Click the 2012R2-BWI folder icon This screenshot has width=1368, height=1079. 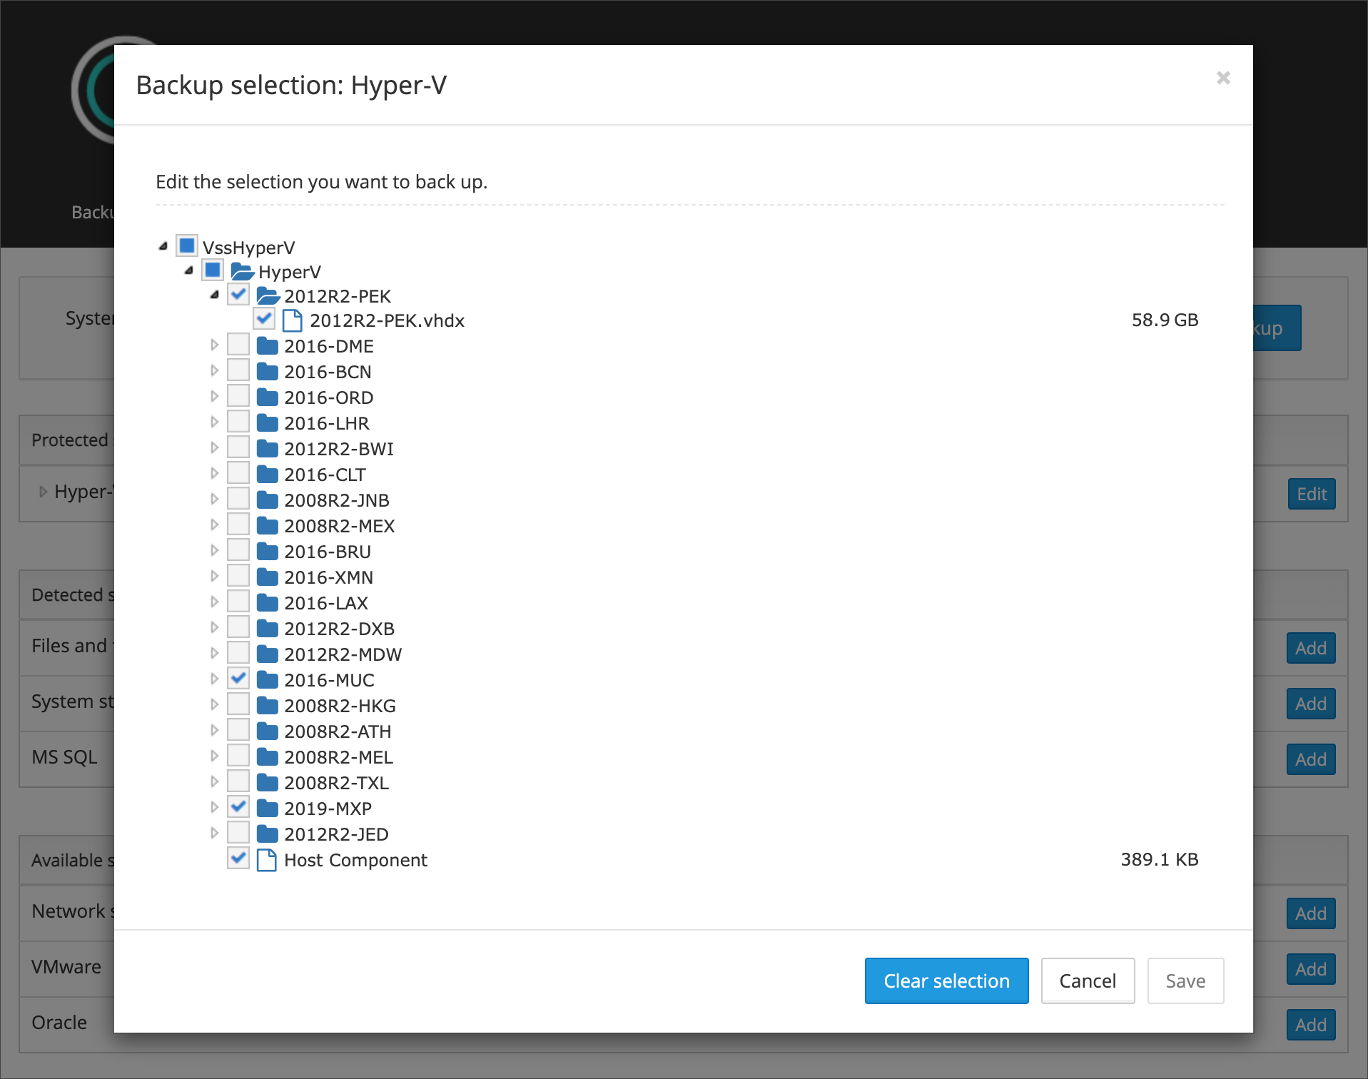268,449
